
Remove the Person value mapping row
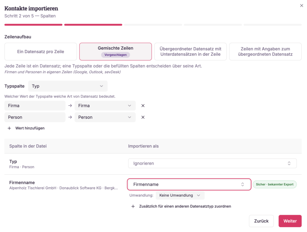[143, 117]
